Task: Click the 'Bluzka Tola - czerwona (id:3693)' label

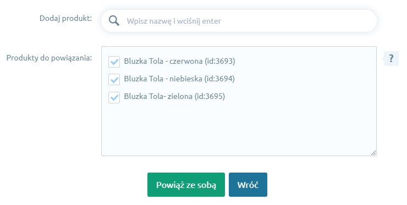Action: coord(180,61)
